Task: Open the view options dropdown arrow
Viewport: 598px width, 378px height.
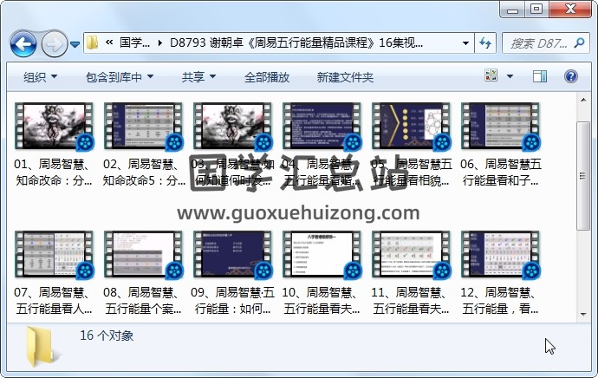Action: pyautogui.click(x=510, y=77)
